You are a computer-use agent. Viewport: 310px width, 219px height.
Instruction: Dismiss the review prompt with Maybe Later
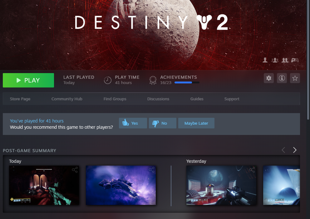[196, 123]
